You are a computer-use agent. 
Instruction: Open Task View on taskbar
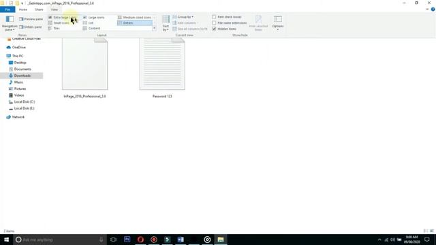113,240
